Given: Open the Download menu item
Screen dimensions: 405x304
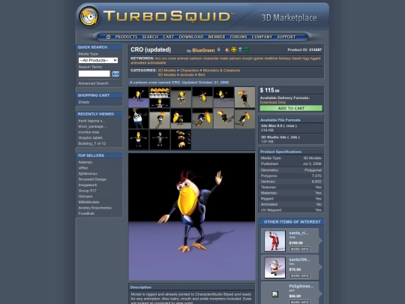Looking at the screenshot, I should (x=191, y=37).
